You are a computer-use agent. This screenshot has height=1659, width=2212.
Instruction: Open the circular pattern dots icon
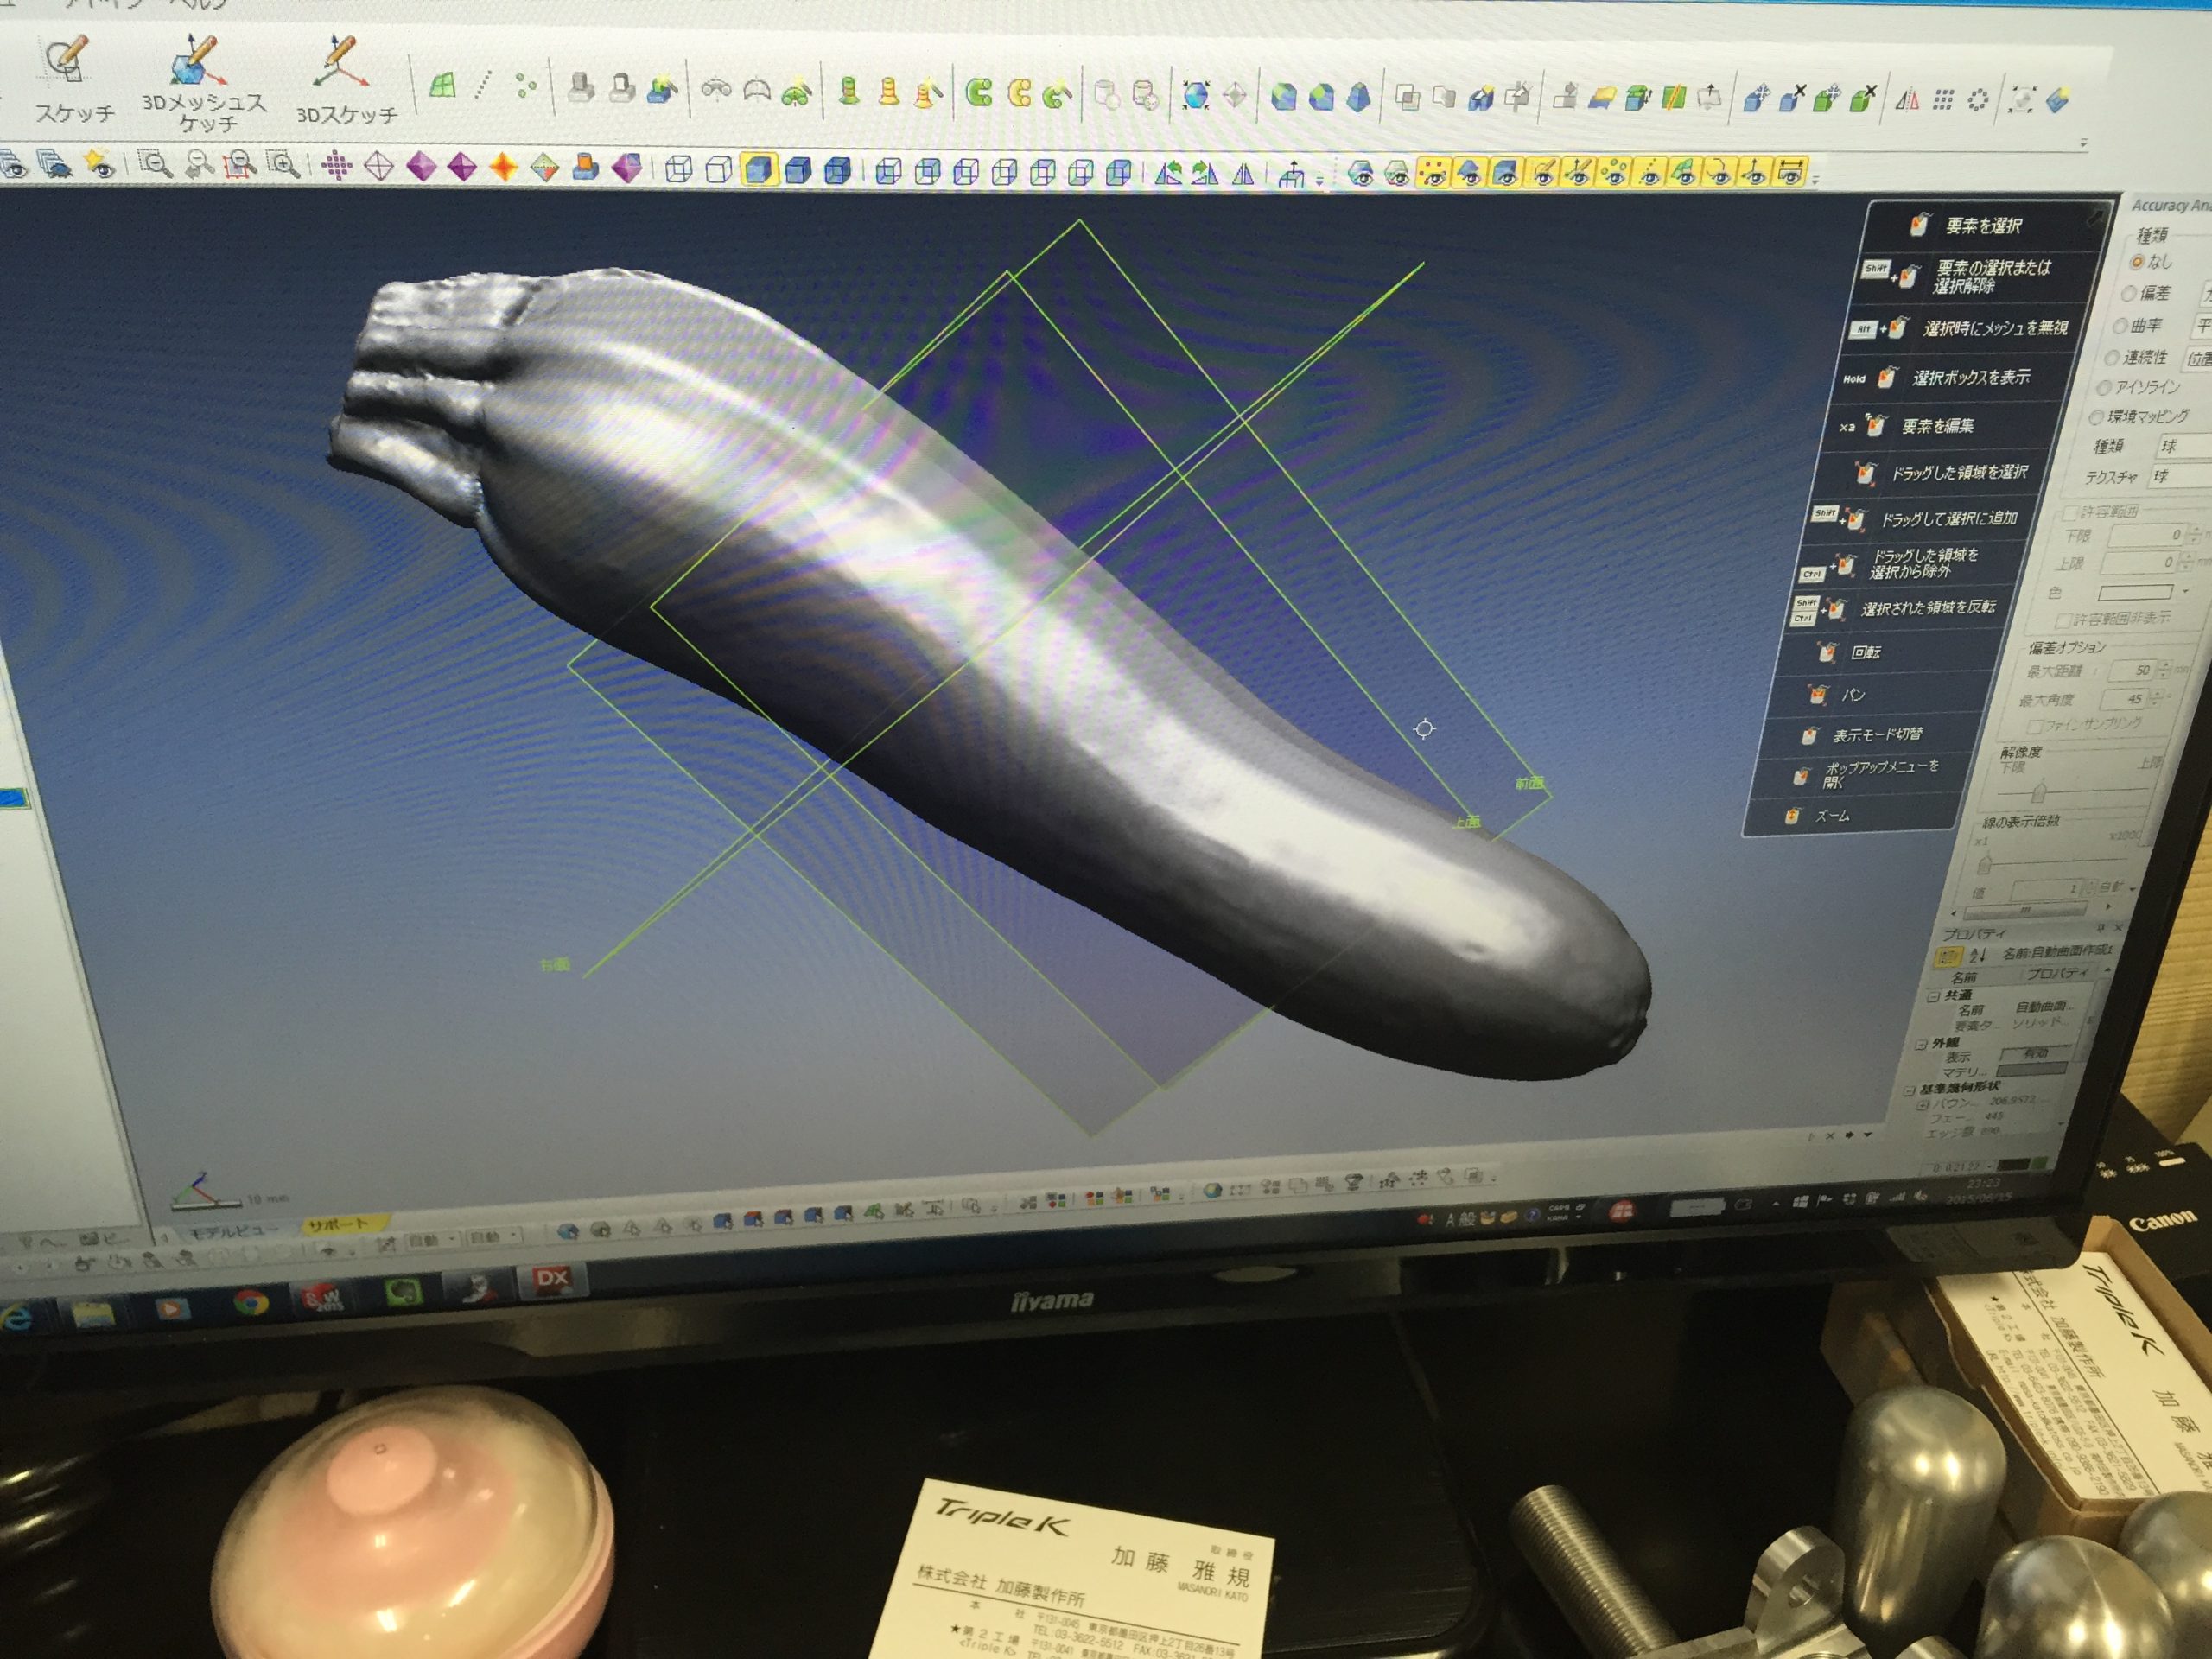click(1978, 100)
